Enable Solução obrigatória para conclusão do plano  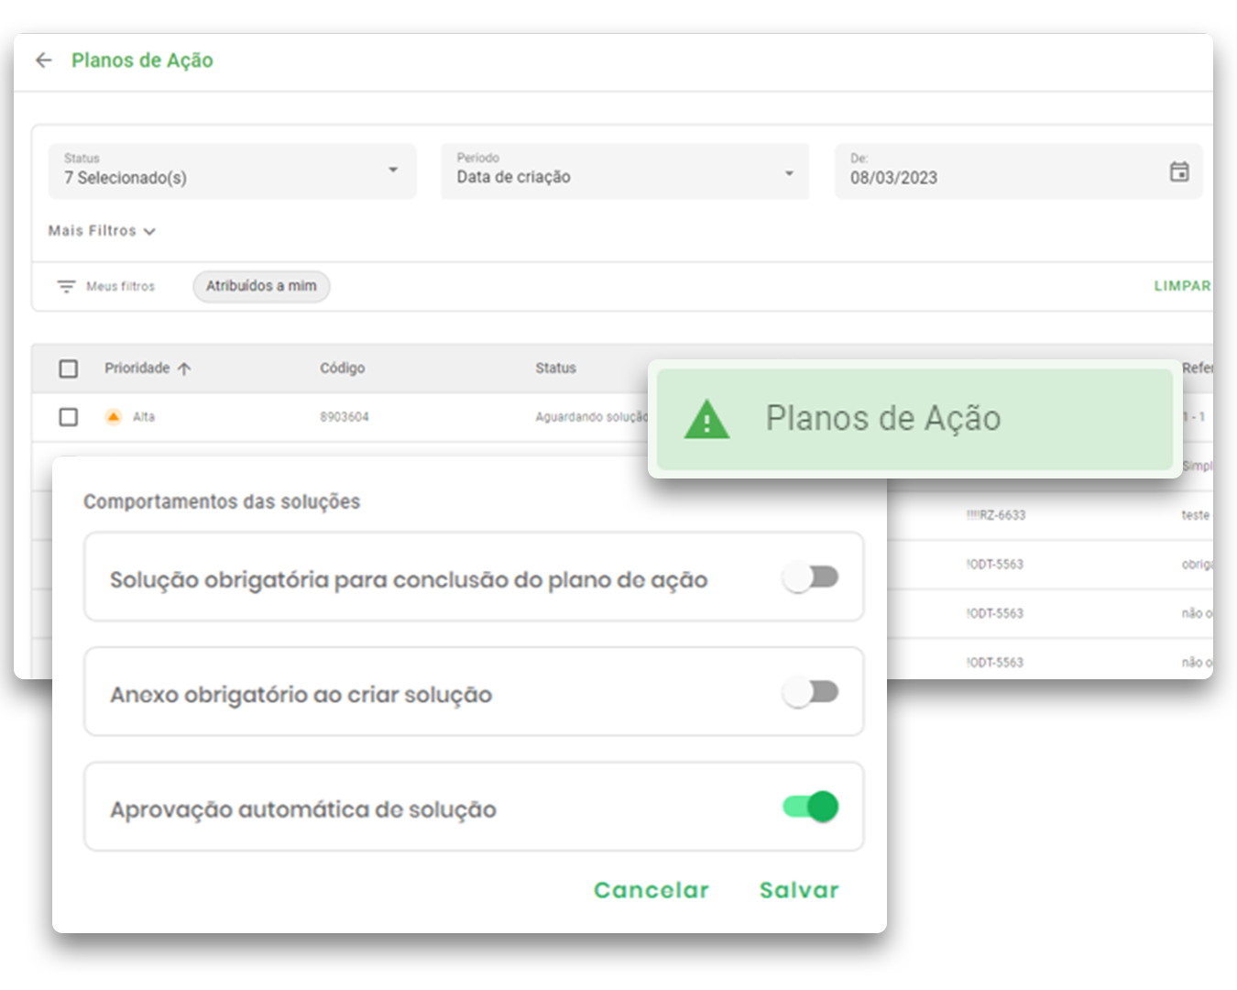[x=811, y=577]
